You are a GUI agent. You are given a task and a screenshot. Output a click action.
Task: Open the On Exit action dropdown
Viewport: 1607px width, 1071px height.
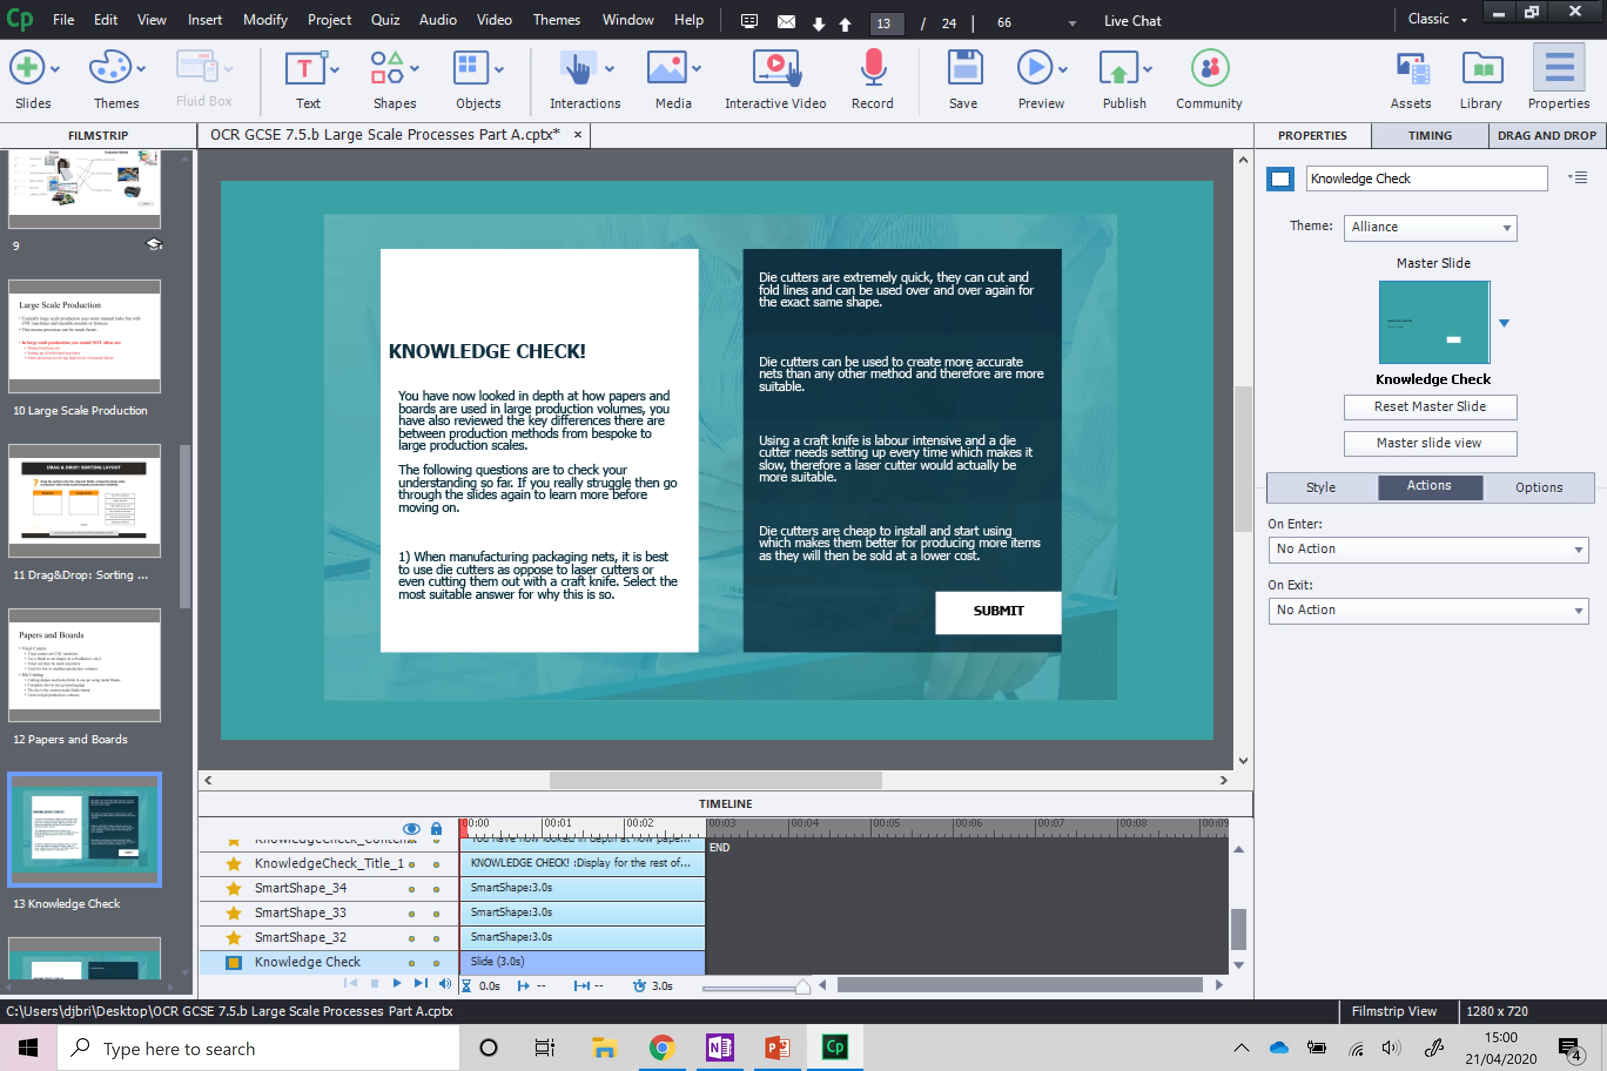pos(1428,610)
